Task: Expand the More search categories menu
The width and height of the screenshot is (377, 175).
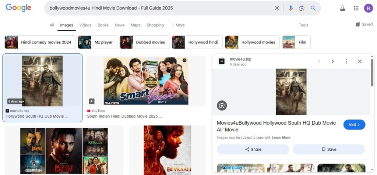Action: point(178,25)
